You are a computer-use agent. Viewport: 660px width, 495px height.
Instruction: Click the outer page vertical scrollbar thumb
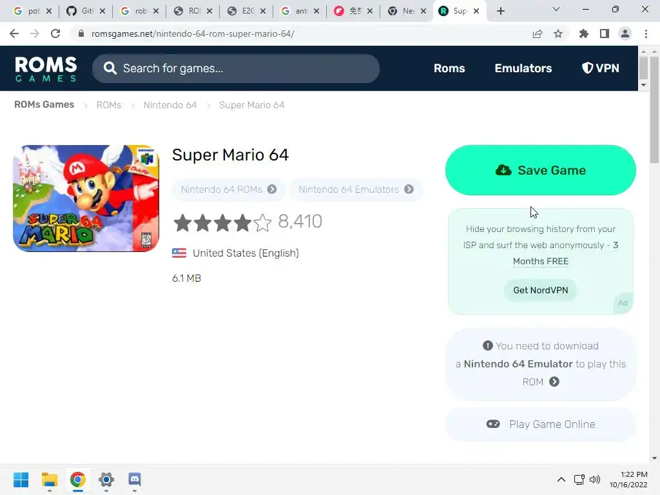(x=654, y=110)
